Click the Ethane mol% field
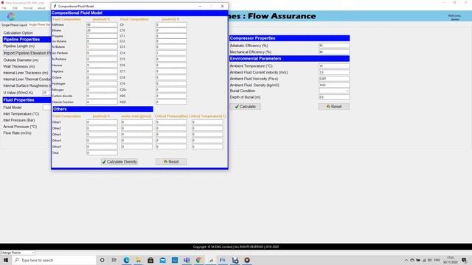 pyautogui.click(x=102, y=30)
